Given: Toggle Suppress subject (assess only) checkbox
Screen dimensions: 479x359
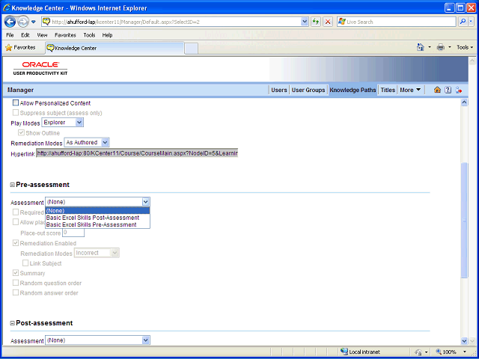Looking at the screenshot, I should (x=16, y=113).
